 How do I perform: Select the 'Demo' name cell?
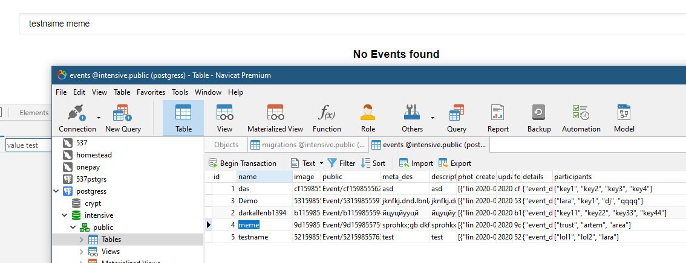click(265, 201)
